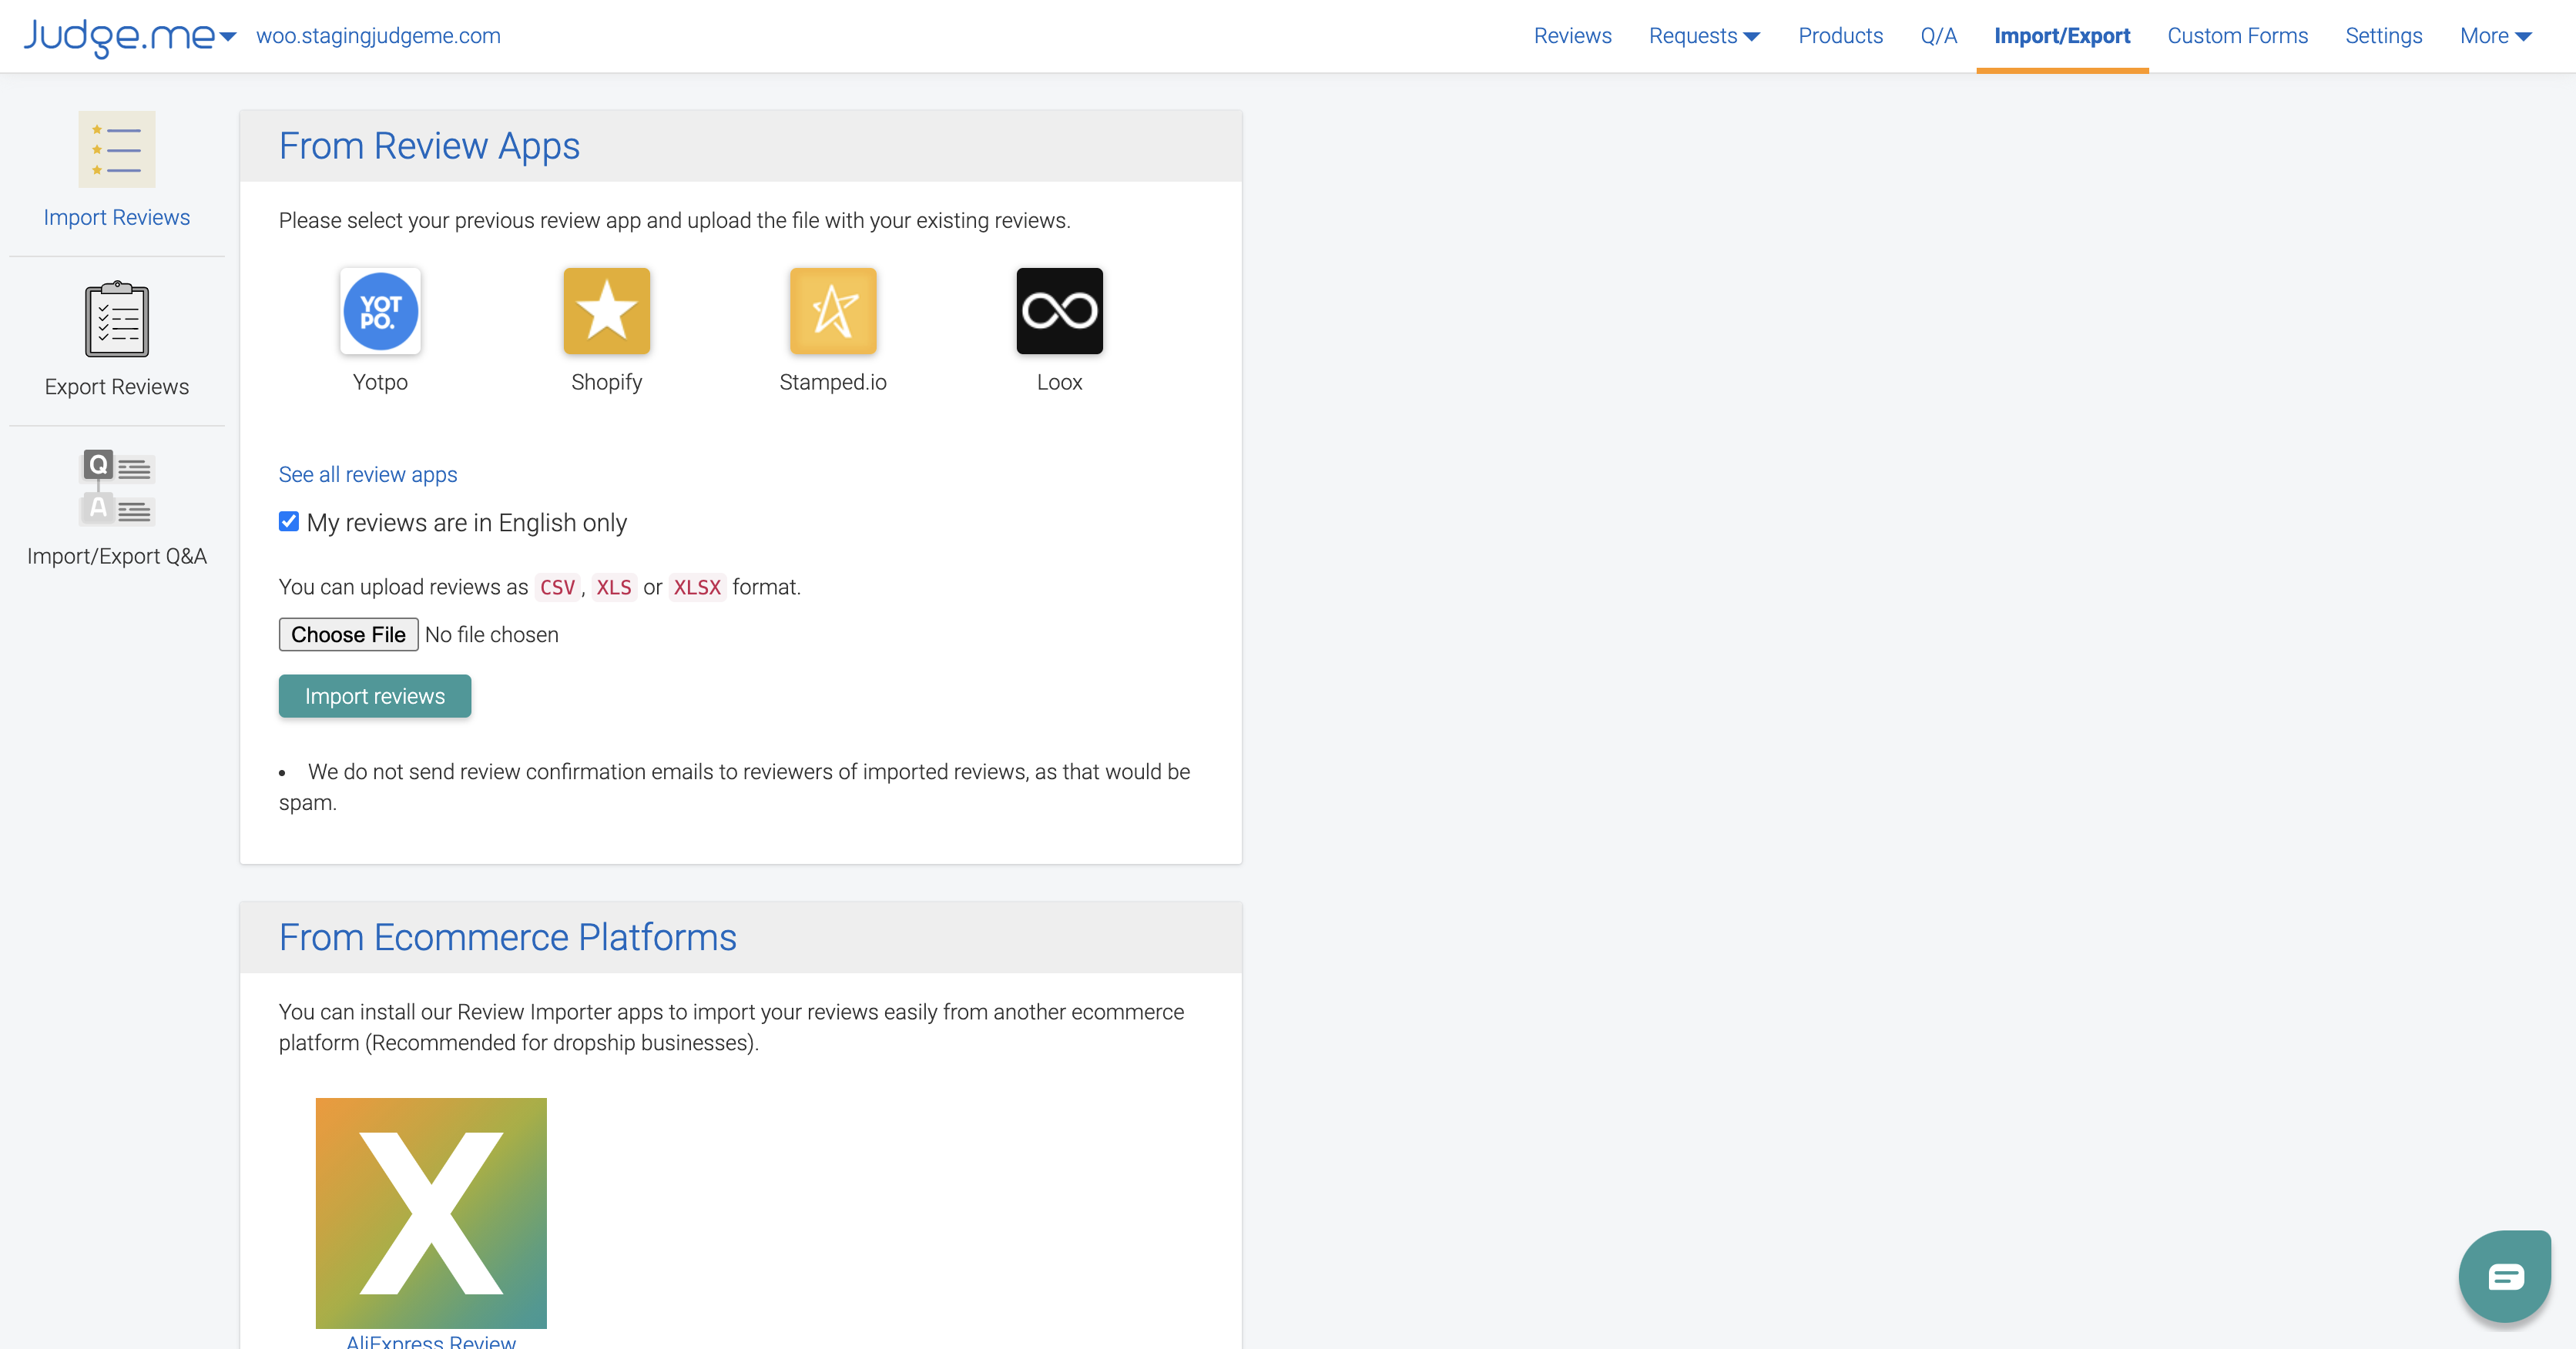Click the Import/Export Q&A sidebar label
The width and height of the screenshot is (2576, 1349).
(x=117, y=557)
